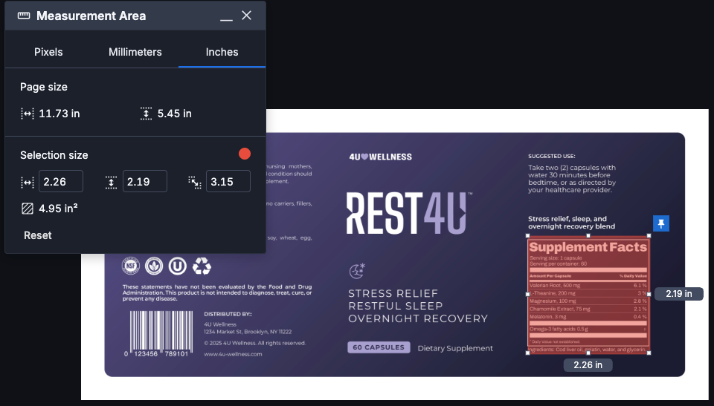The image size is (714, 406).
Task: Click the REST4U logo on the label
Action: (409, 213)
